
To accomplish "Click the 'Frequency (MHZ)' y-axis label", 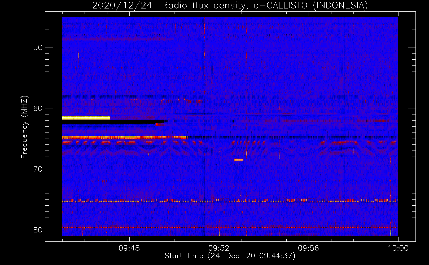I will (x=24, y=127).
